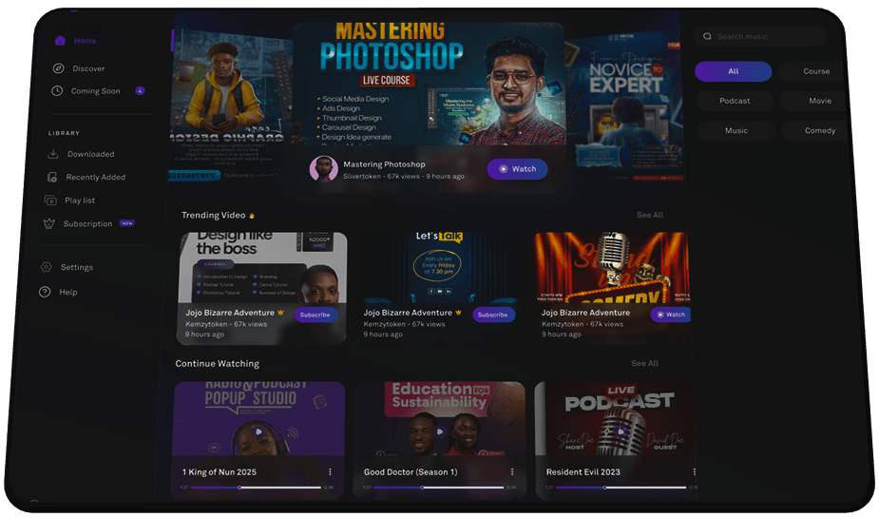Subscribe on the Design like the boss card
This screenshot has height=517, width=879.
[315, 315]
